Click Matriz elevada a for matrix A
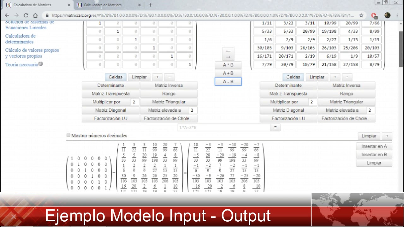 [164, 110]
